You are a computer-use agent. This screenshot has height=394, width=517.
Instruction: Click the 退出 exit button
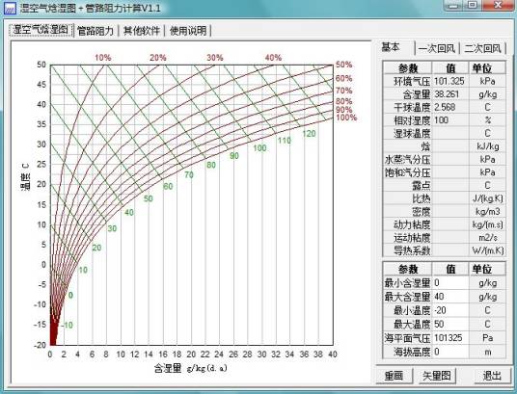coord(492,376)
